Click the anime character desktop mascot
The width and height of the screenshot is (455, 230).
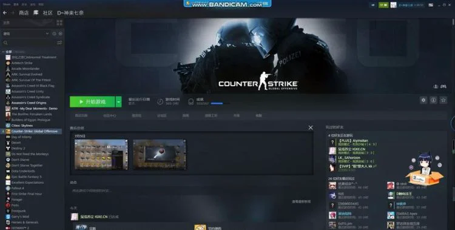click(x=425, y=169)
